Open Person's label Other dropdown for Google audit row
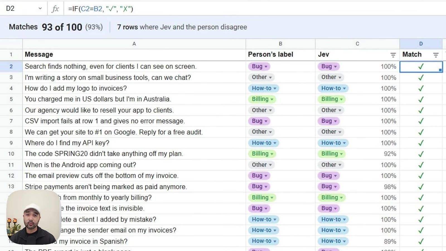Viewport: 446px width, 251px height. pos(261,132)
